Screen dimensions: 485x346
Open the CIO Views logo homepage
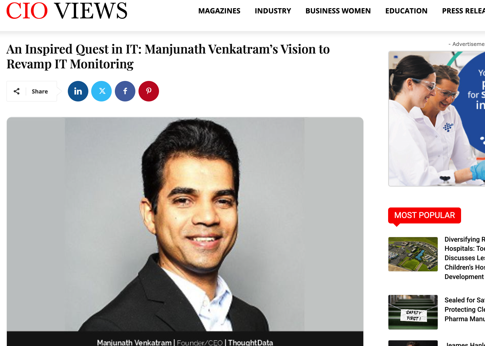tap(67, 11)
